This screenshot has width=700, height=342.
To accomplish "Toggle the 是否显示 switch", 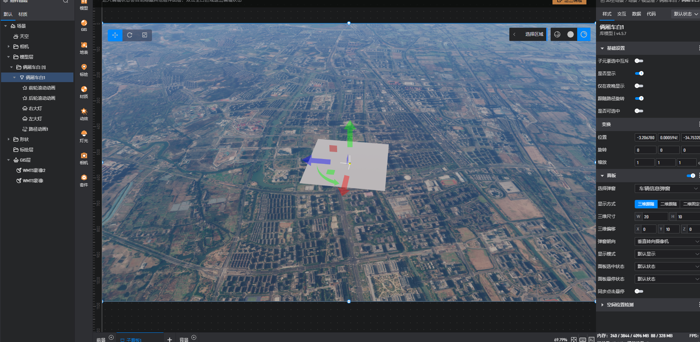I will tap(639, 74).
